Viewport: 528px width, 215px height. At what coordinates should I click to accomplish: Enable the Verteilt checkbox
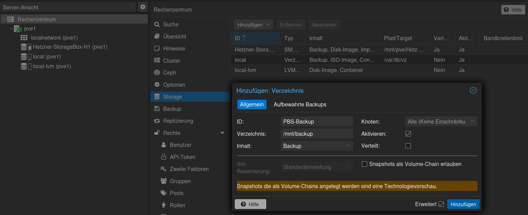click(408, 146)
